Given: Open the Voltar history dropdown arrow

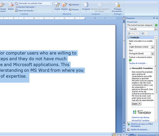Looking at the screenshot, I should (x=137, y=33).
